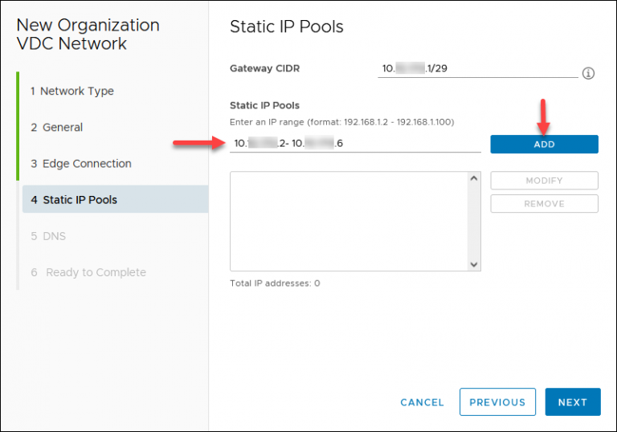This screenshot has width=617, height=432.
Task: Click the REMOVE button
Action: tap(544, 204)
